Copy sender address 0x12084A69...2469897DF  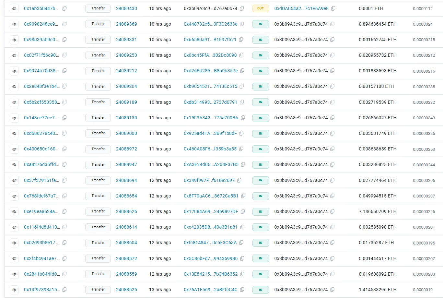[x=243, y=211]
